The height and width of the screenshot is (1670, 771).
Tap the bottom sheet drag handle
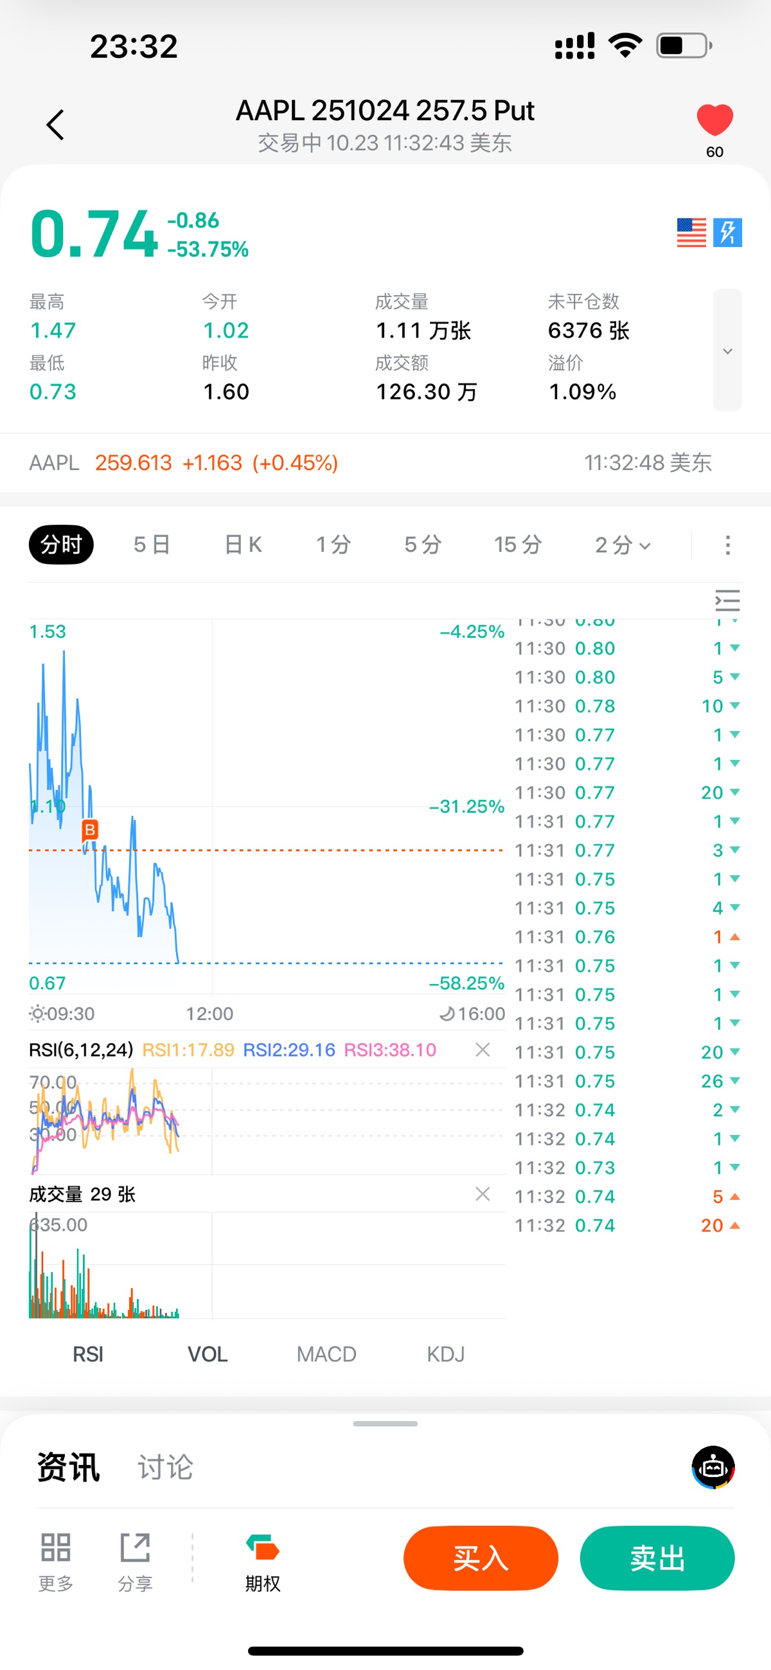pyautogui.click(x=385, y=1424)
